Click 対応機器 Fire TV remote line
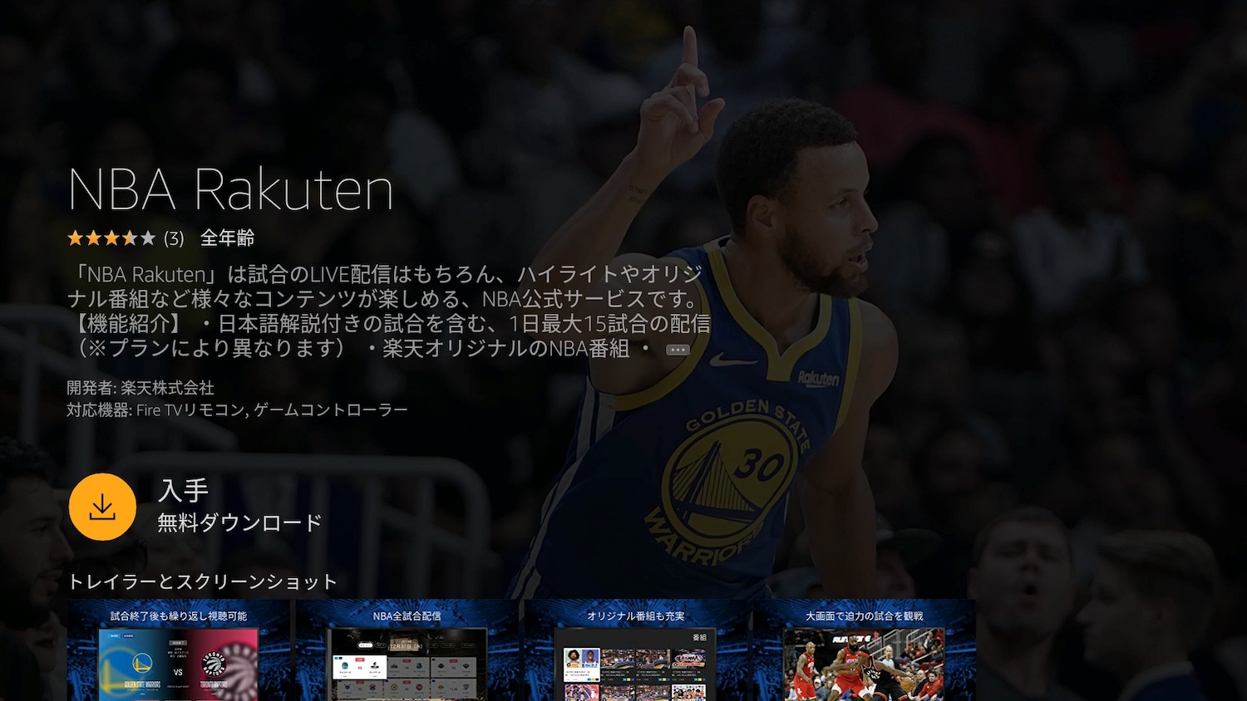Screen dimensions: 1247x701 [238, 409]
